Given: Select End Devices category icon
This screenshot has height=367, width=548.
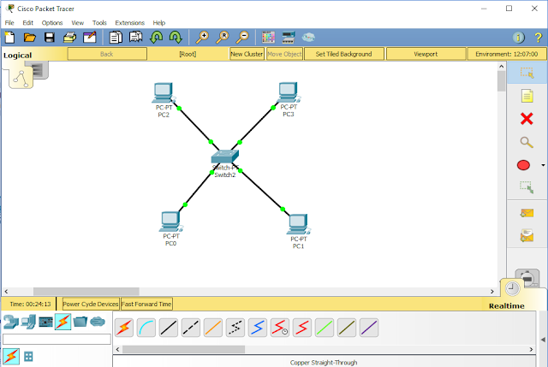Looking at the screenshot, I should 28,322.
